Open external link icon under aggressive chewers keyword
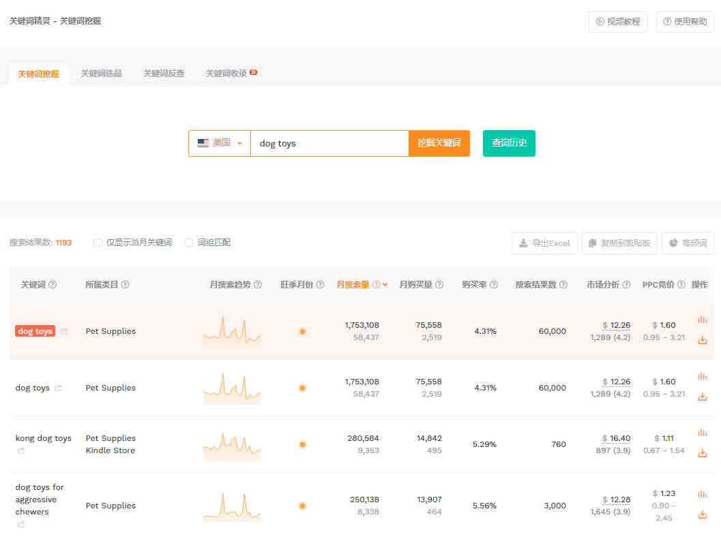 pyautogui.click(x=21, y=524)
